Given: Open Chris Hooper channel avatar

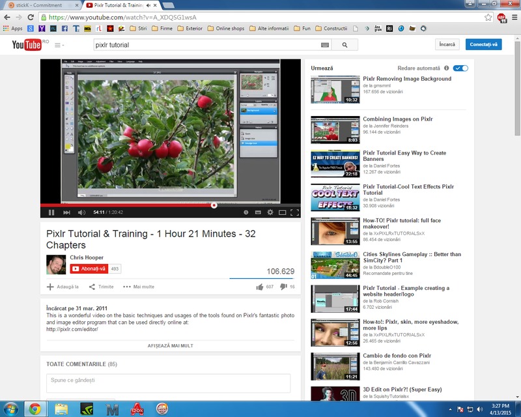Looking at the screenshot, I should point(56,265).
